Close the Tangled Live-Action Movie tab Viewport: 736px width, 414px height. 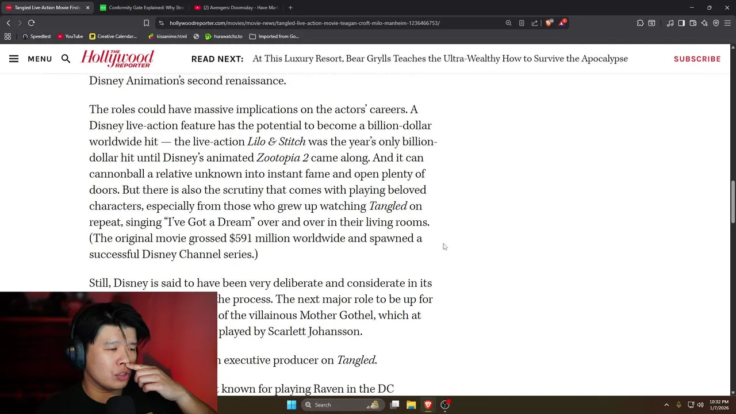(x=87, y=7)
